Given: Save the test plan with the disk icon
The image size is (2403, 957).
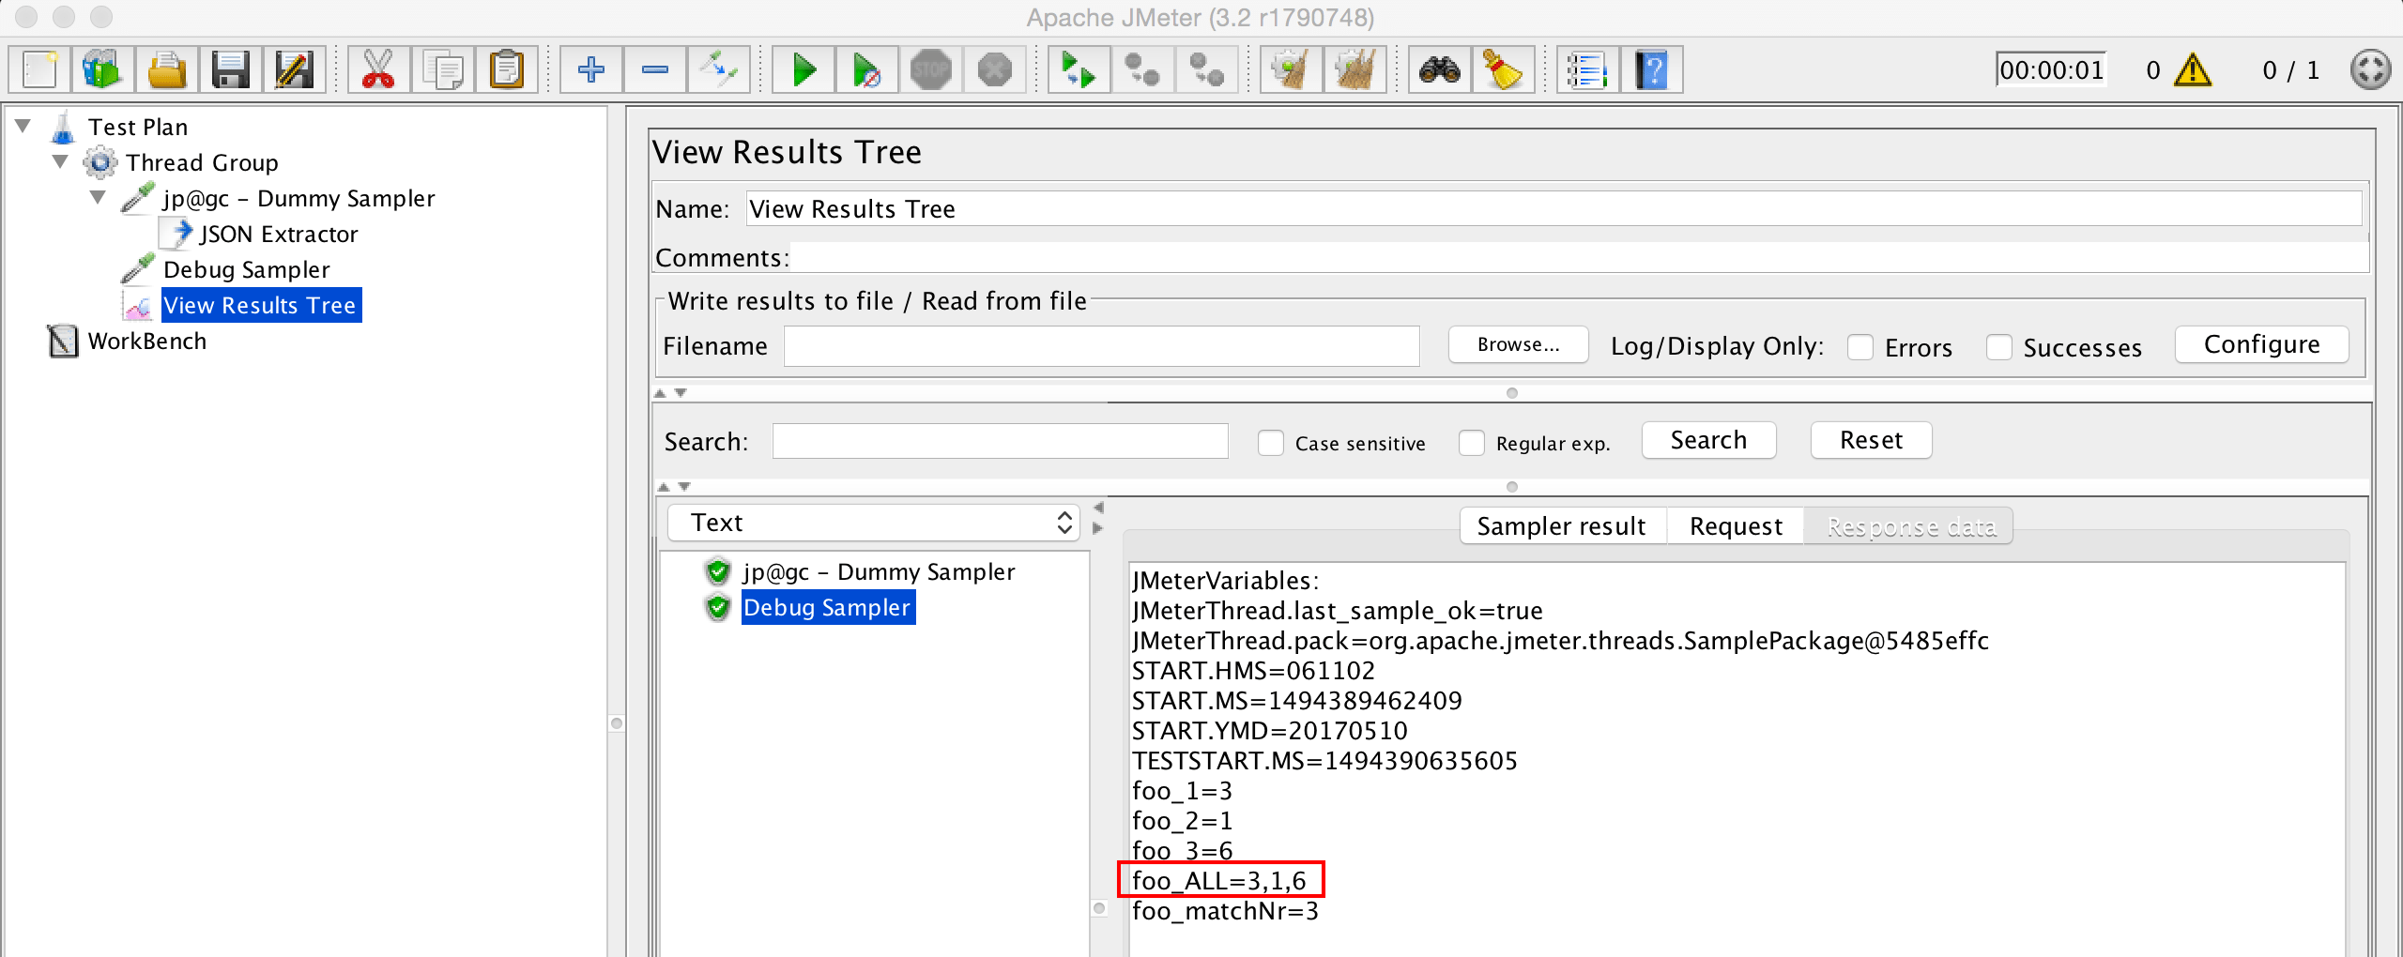Looking at the screenshot, I should click(231, 68).
